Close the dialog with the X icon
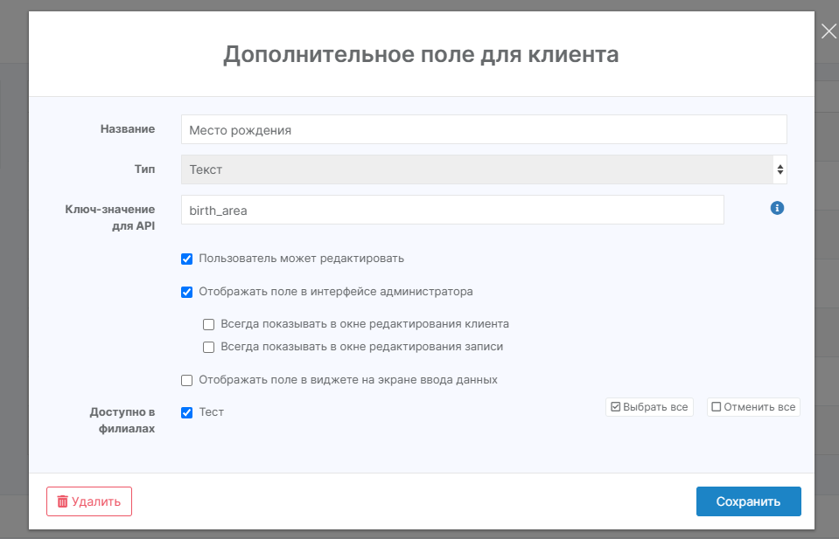Viewport: 839px width, 539px height. (829, 31)
